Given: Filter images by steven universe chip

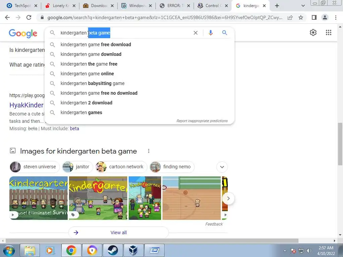Looking at the screenshot, I should pyautogui.click(x=35, y=167).
